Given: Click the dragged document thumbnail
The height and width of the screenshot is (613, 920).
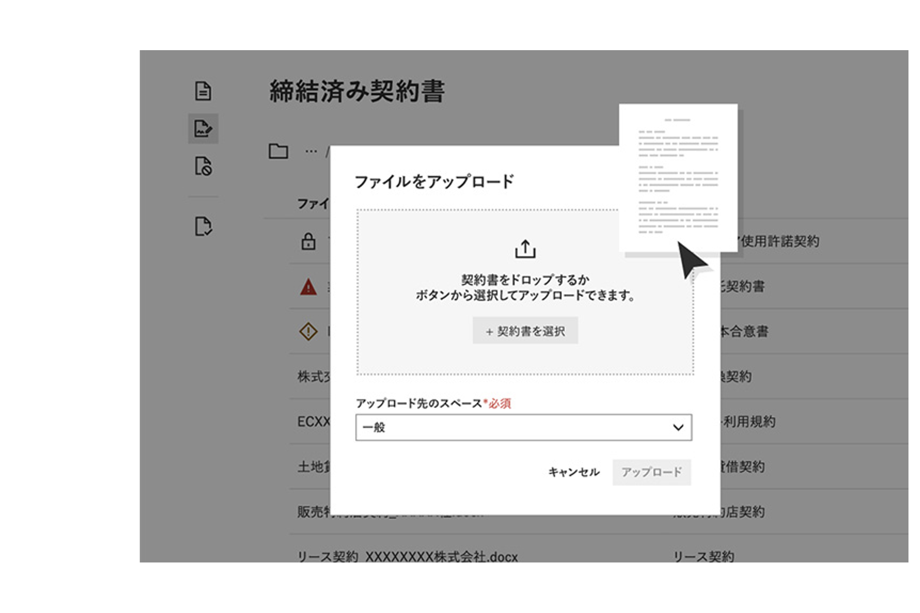Looking at the screenshot, I should pos(678,178).
